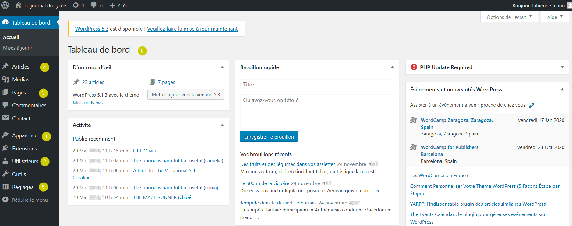Viewport: 572px width, 226px height.
Task: Click the Apparence brush icon in the sidebar
Action: [5, 135]
